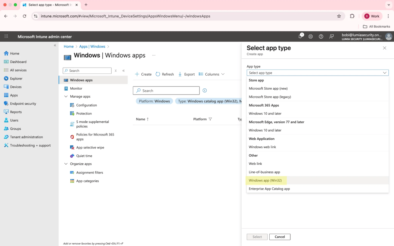Image resolution: width=394 pixels, height=246 pixels.
Task: Choose Microsoft Store app (new)
Action: [318, 88]
